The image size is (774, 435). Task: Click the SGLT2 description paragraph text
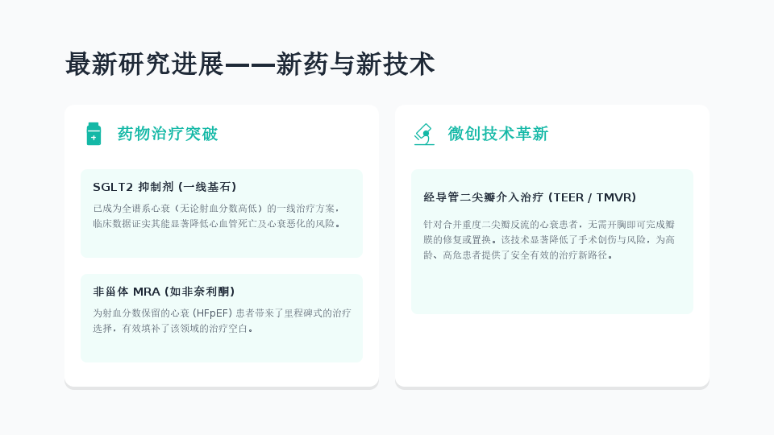[217, 216]
